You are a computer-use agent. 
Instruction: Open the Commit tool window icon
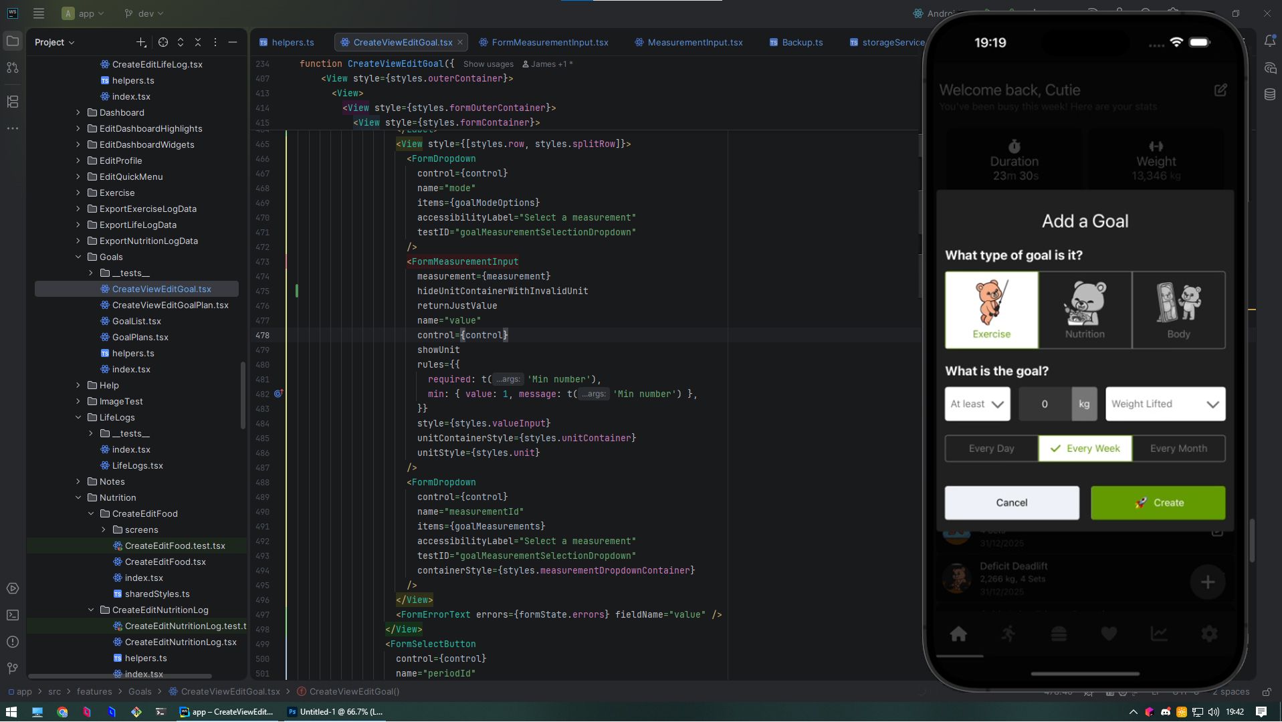[13, 68]
